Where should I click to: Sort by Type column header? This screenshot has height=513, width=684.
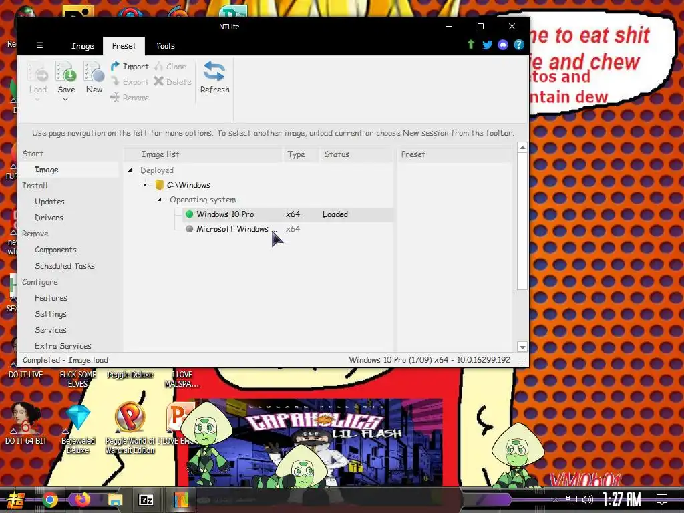coord(300,154)
